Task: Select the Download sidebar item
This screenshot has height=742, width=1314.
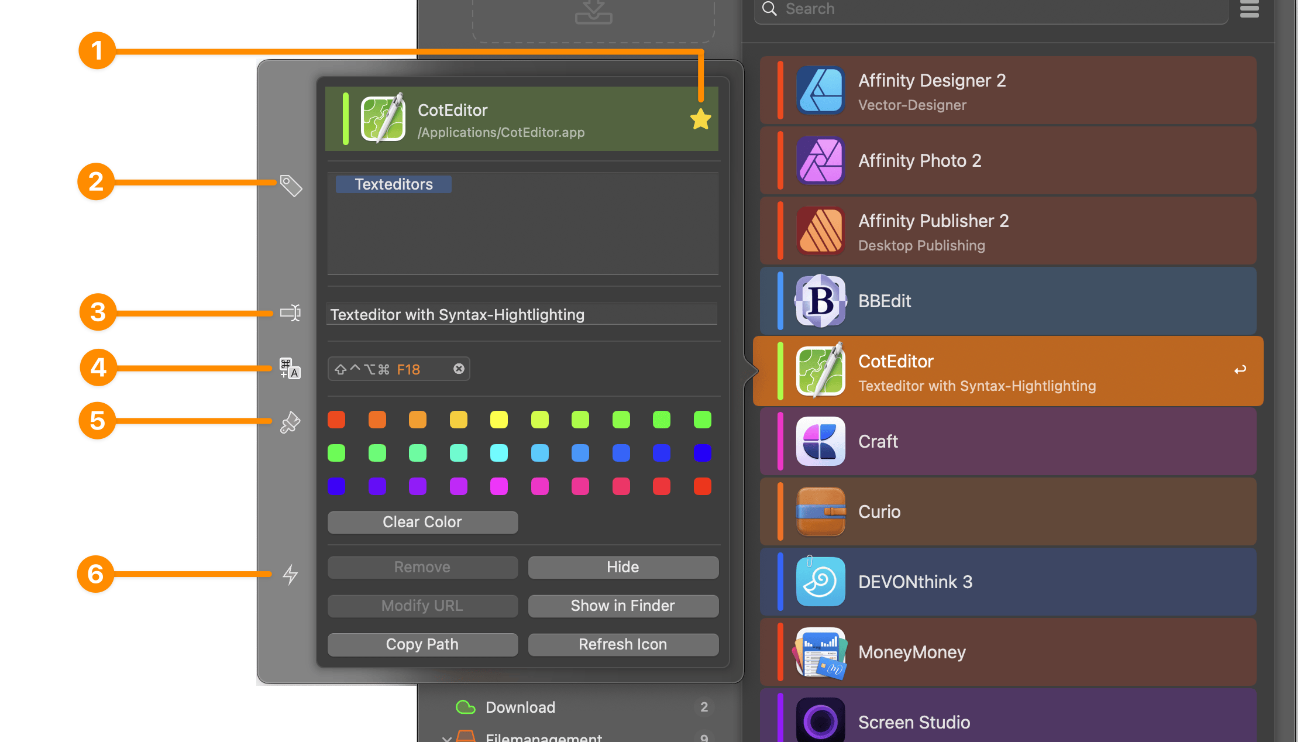Action: tap(582, 707)
